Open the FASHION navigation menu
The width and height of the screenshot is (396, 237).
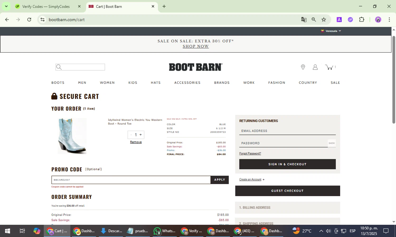(x=277, y=83)
